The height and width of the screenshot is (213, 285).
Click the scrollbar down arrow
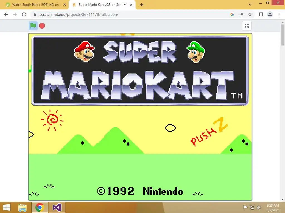[283, 200]
